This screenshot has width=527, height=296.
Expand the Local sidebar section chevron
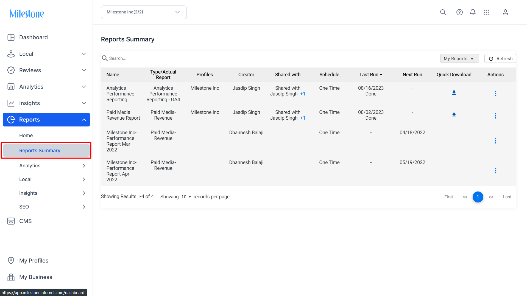click(x=84, y=54)
